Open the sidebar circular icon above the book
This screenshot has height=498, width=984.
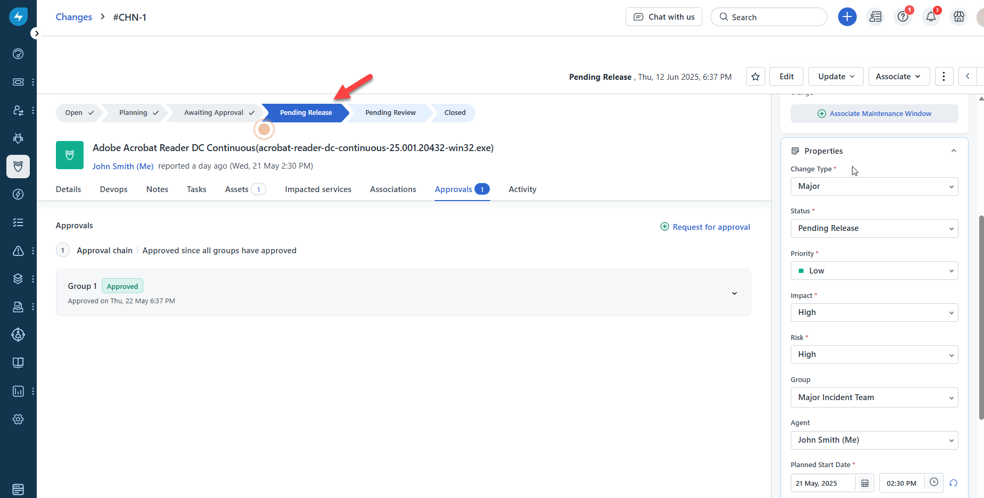pos(18,335)
